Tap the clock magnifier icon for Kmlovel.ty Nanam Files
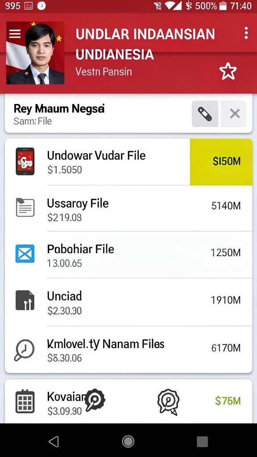This screenshot has width=257, height=457. tap(24, 350)
